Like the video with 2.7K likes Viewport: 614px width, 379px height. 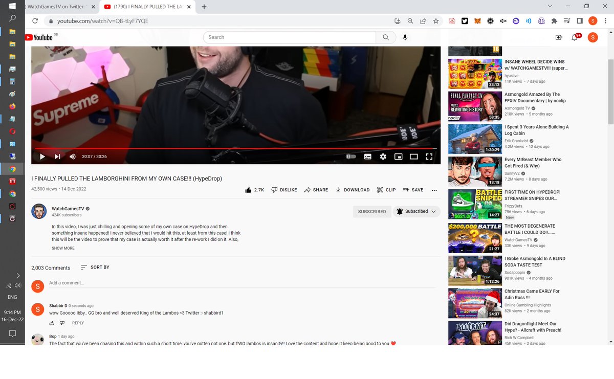point(254,190)
